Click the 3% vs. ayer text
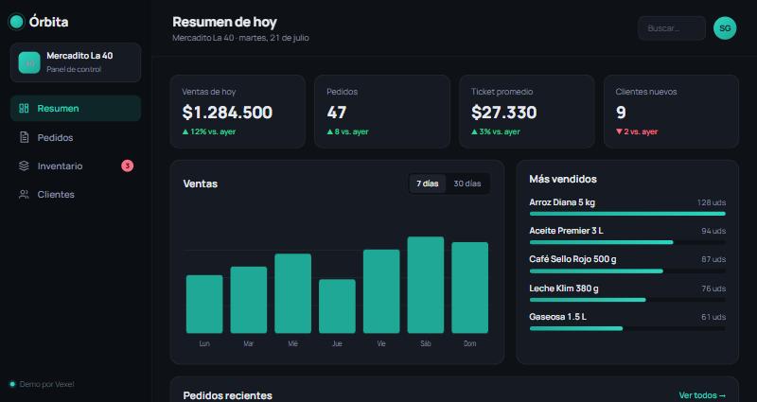 coord(500,131)
